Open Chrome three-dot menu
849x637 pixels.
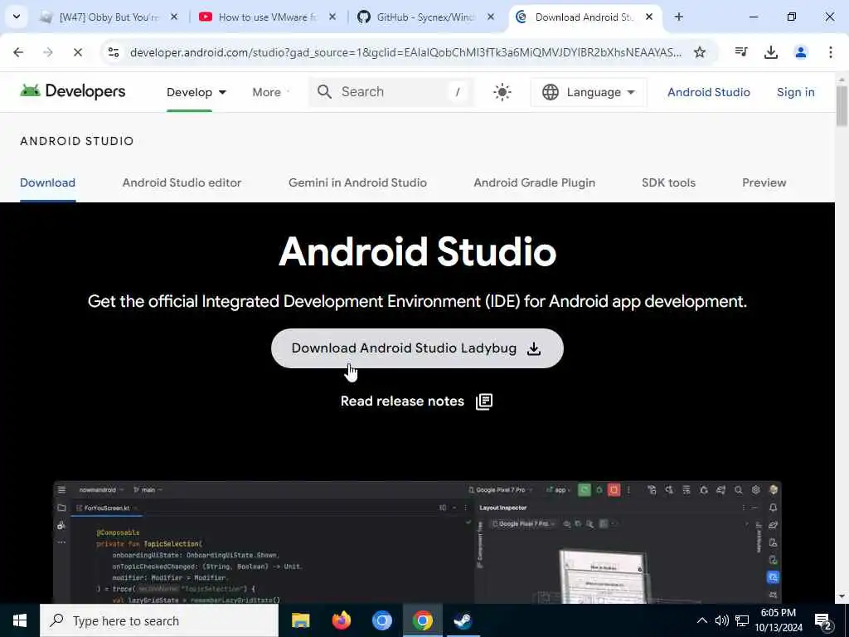point(831,52)
